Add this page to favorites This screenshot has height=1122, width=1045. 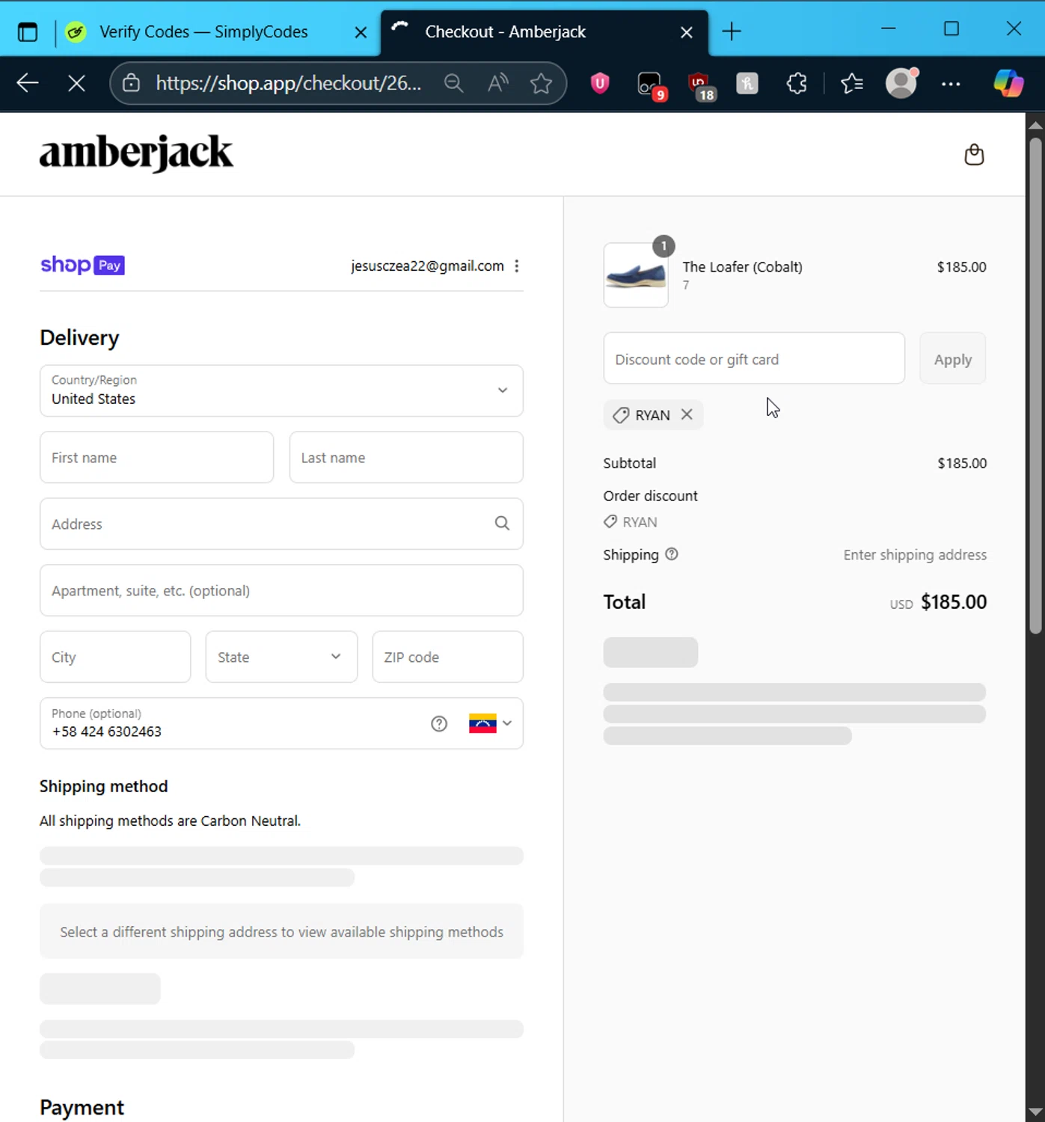[541, 83]
